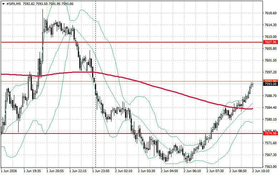Click the 1 Jun 20:55 time axis label

click(55, 171)
